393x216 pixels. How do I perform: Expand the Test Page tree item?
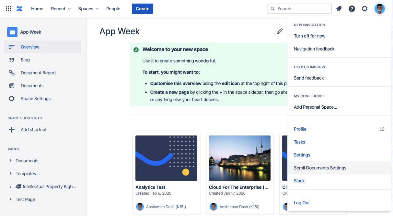[11, 200]
